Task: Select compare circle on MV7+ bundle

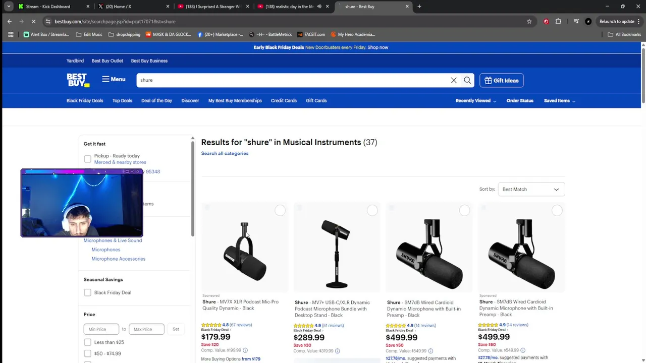Action: click(372, 210)
